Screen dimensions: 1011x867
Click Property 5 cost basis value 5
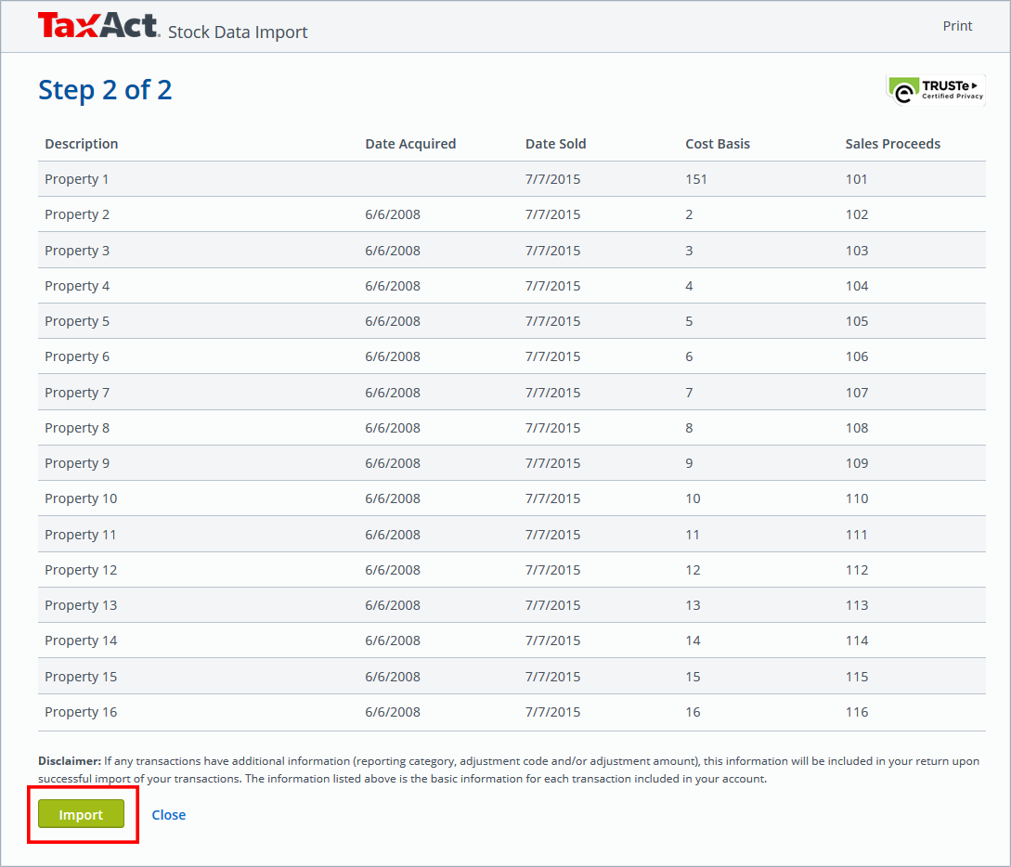[689, 322]
